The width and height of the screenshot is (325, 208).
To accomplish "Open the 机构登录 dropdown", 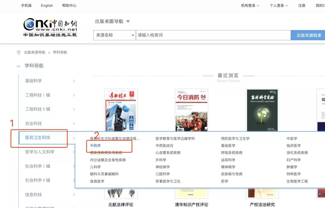I will click(x=250, y=5).
